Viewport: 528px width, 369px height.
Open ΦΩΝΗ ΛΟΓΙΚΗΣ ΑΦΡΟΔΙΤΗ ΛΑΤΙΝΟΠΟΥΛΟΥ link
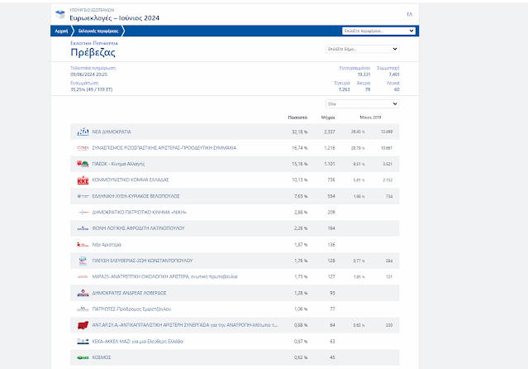tap(138, 228)
